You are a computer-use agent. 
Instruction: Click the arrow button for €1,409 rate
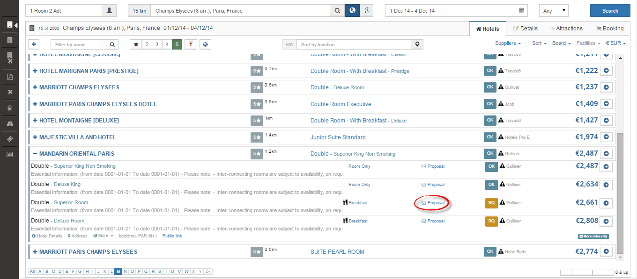607,104
